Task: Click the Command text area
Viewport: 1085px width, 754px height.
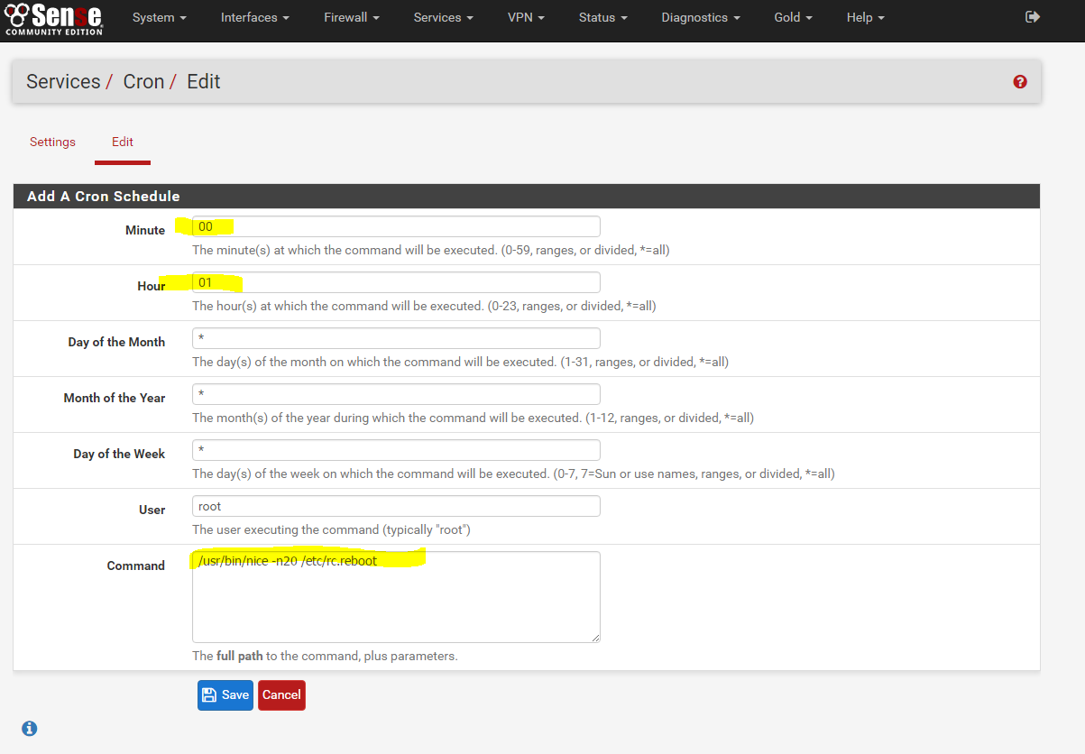Action: pos(395,595)
